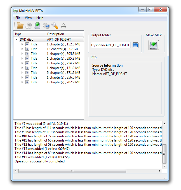Click the open disc toolbar icon
The height and width of the screenshot is (190, 181).
click(x=29, y=26)
